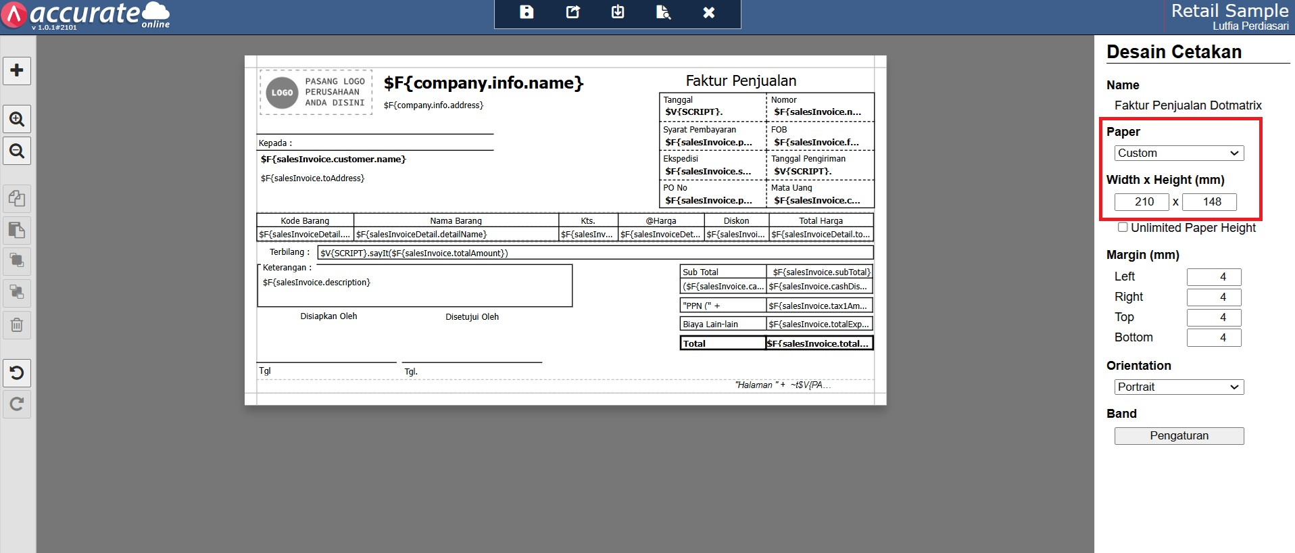Select the Syarat Pembayaran label
1295x553 pixels.
pos(700,130)
